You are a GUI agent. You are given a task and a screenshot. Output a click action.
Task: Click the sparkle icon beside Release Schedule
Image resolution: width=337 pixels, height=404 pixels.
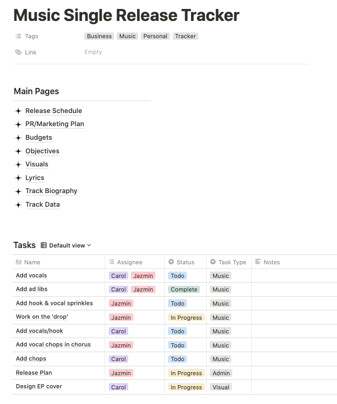18,111
